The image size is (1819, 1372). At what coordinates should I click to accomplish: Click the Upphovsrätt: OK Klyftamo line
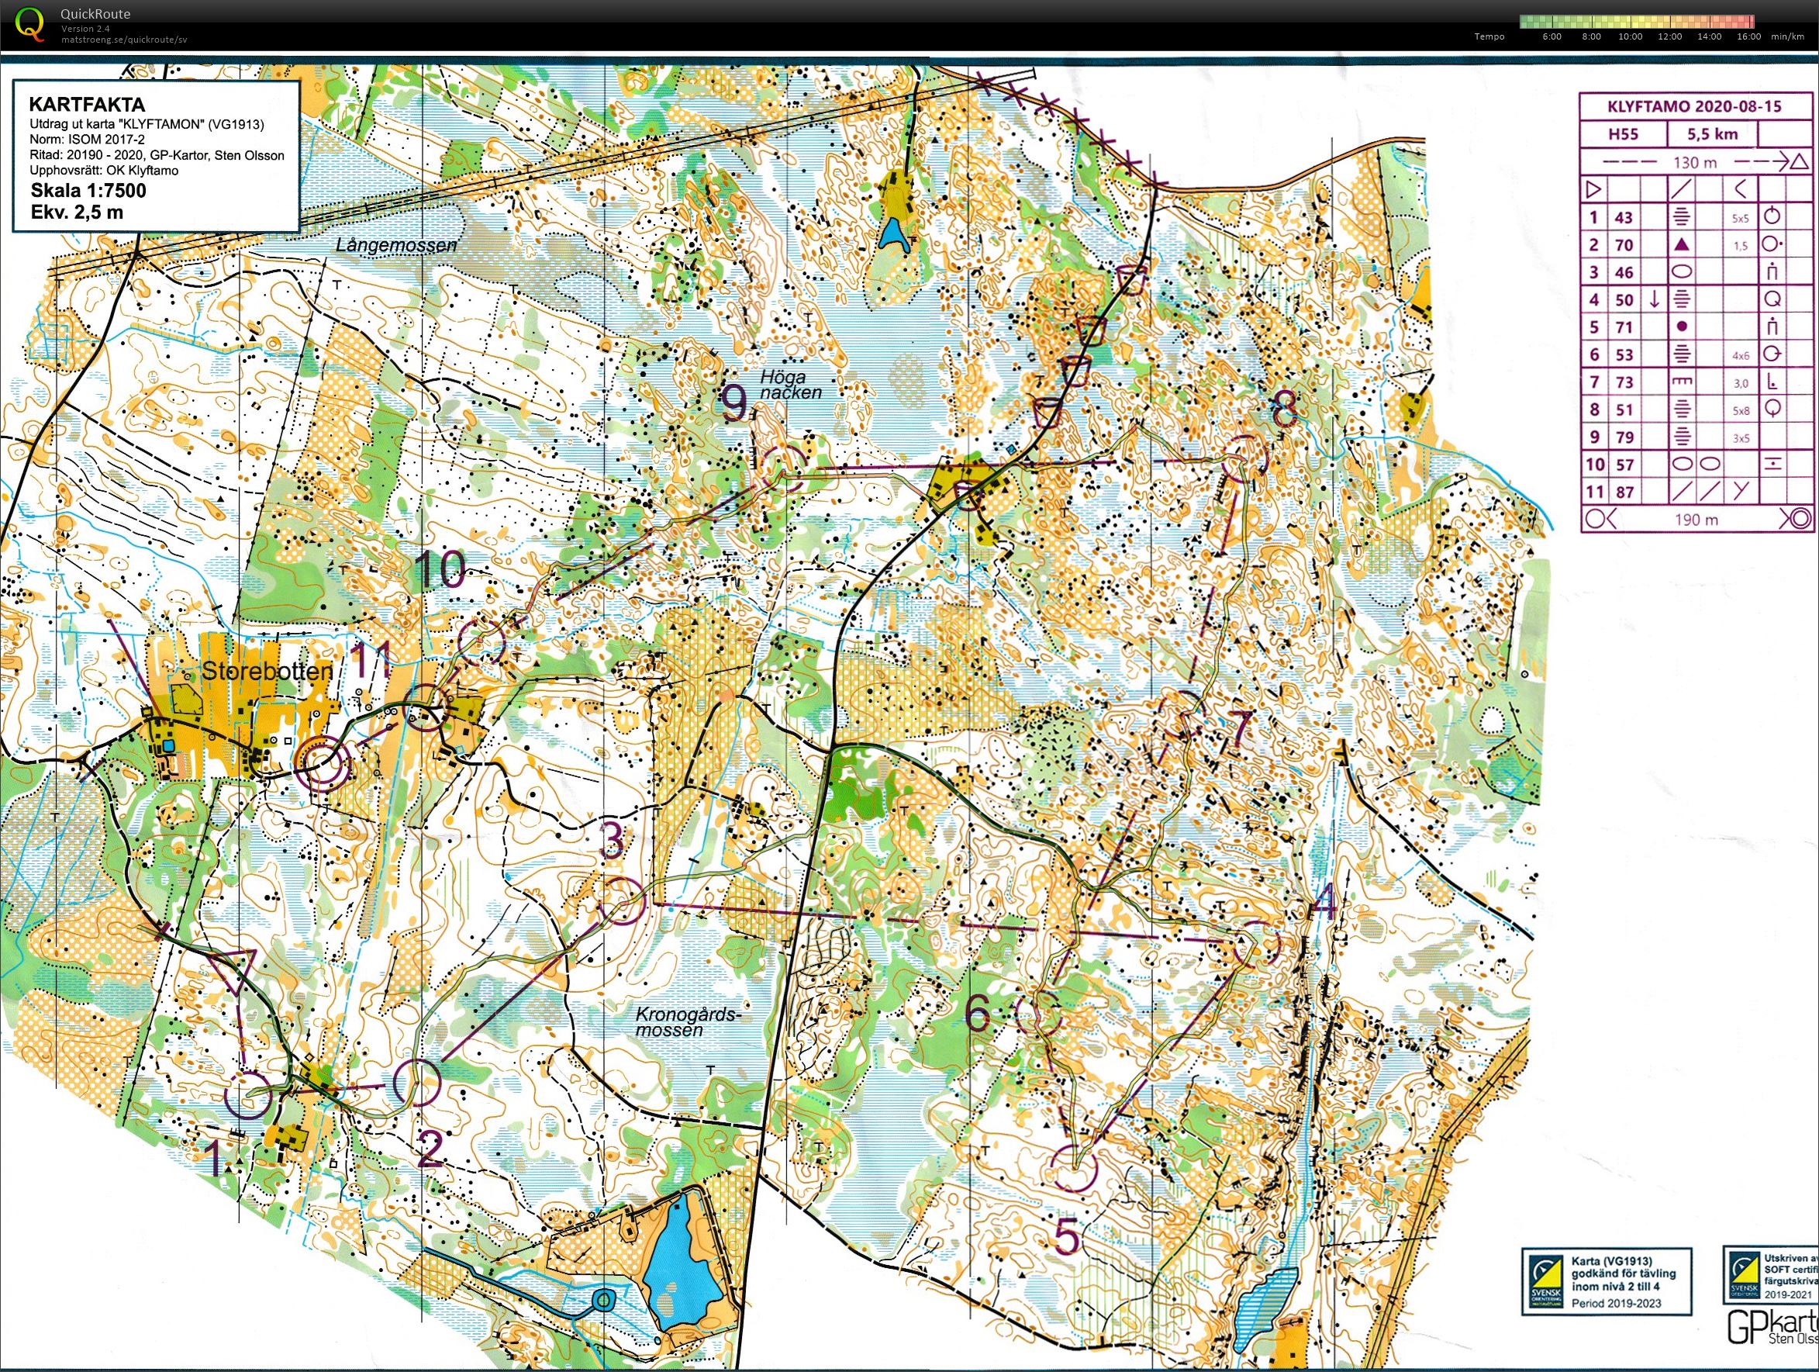[x=104, y=171]
